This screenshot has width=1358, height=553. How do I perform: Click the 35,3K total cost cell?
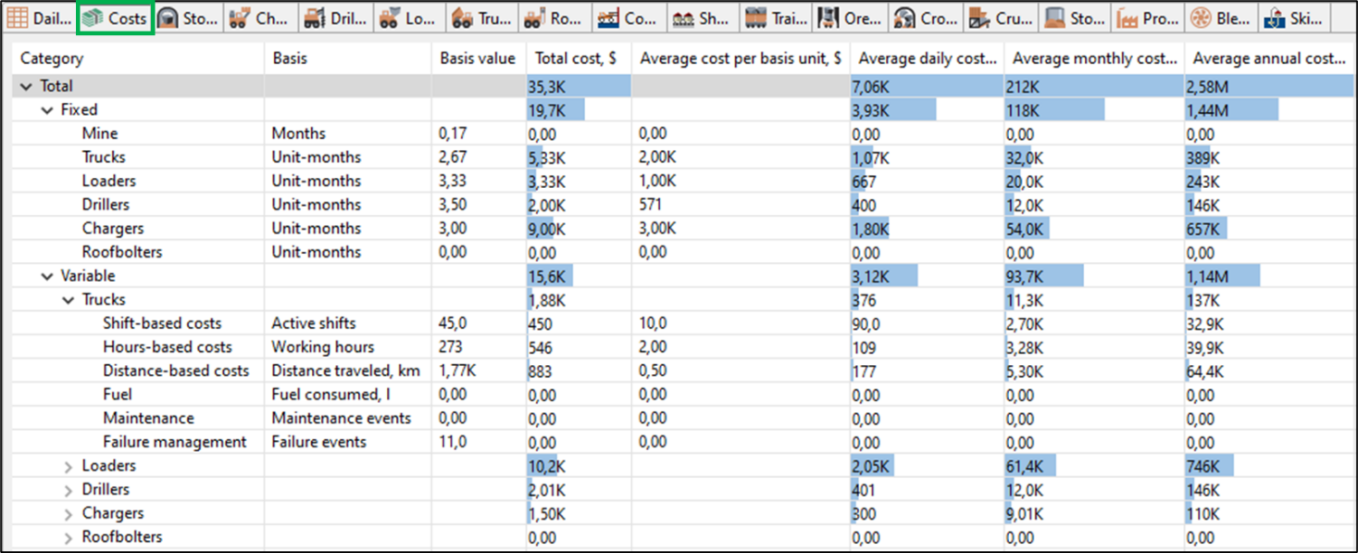579,87
